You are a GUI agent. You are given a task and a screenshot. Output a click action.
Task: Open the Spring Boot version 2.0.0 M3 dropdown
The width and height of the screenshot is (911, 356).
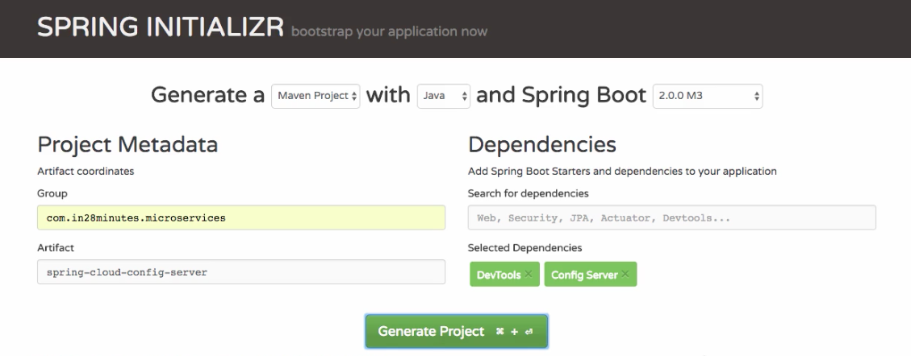[x=708, y=96]
